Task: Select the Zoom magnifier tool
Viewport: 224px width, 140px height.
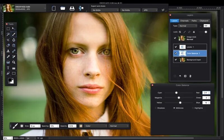Action: tap(13, 62)
